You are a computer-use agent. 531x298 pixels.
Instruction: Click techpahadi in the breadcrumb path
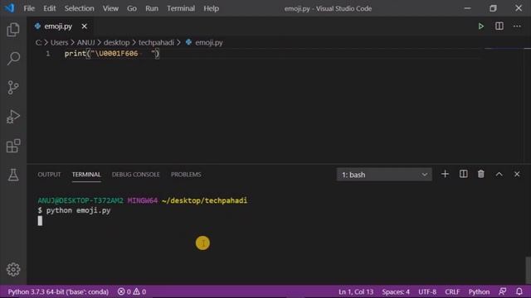click(156, 42)
